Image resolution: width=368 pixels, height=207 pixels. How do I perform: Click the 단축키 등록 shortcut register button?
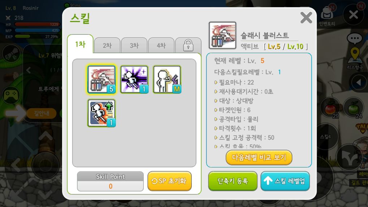coord(233,181)
